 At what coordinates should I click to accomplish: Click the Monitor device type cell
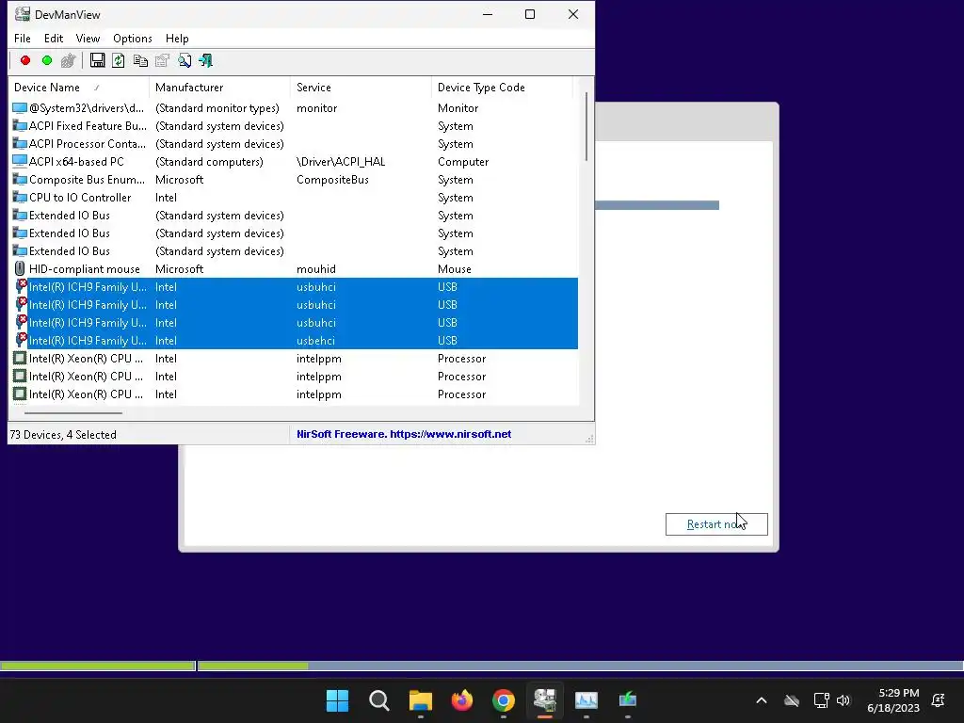(458, 108)
